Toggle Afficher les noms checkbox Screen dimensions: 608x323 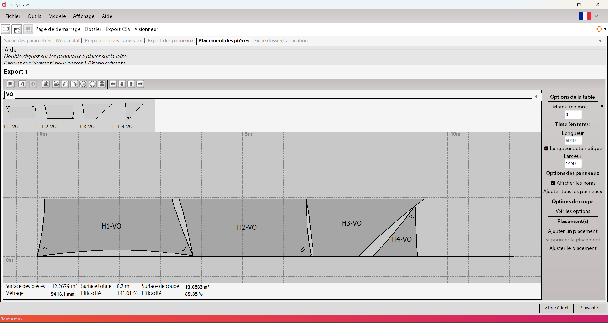pyautogui.click(x=553, y=183)
